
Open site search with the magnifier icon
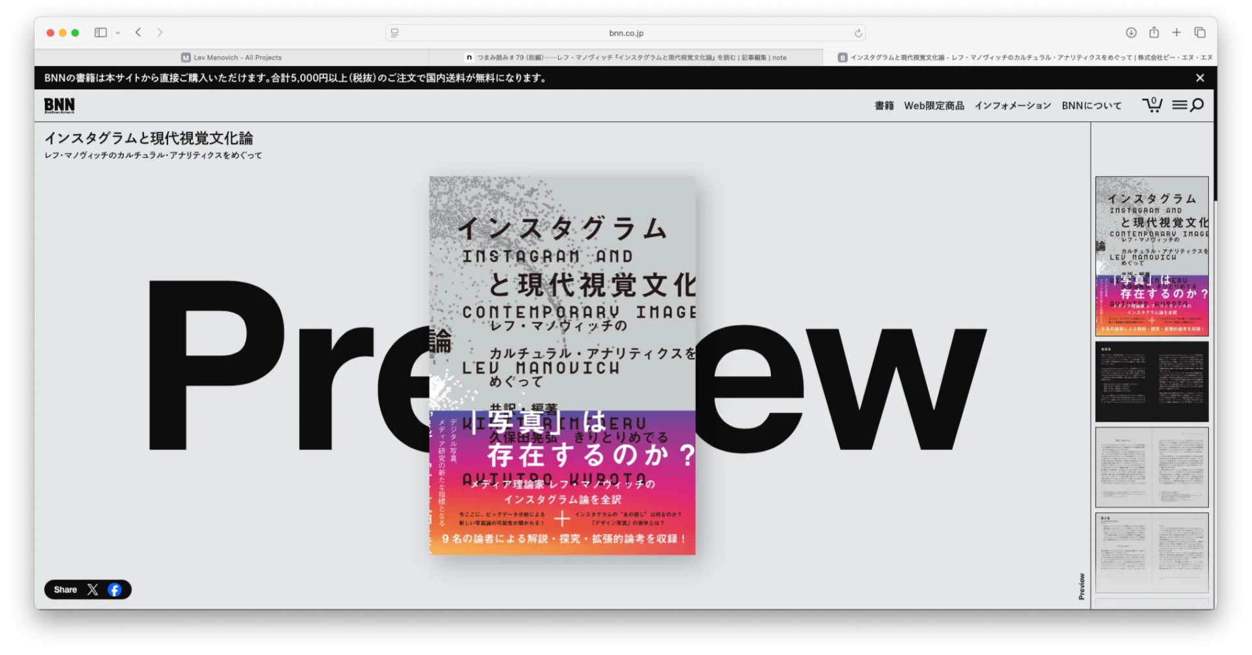(1197, 105)
